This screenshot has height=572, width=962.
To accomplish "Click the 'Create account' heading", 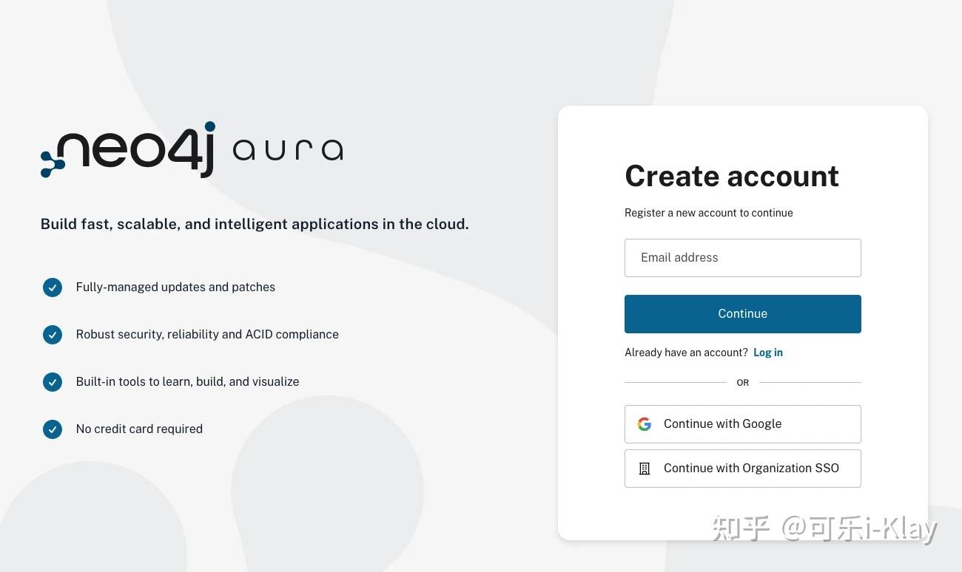I will coord(731,176).
